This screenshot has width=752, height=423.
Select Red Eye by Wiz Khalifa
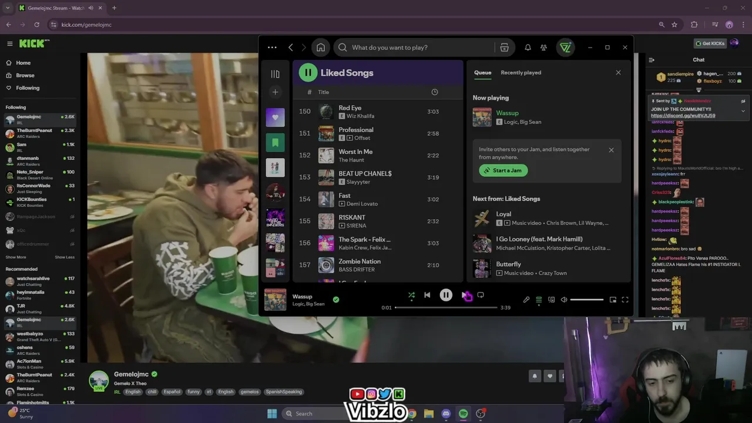[378, 112]
